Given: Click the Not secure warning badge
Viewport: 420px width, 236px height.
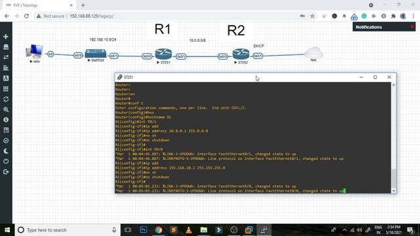Looking at the screenshot, I should coord(51,16).
